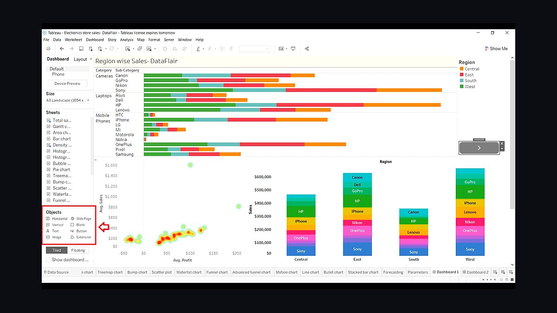Select the Blank object
This screenshot has width=557, height=313.
[78, 225]
